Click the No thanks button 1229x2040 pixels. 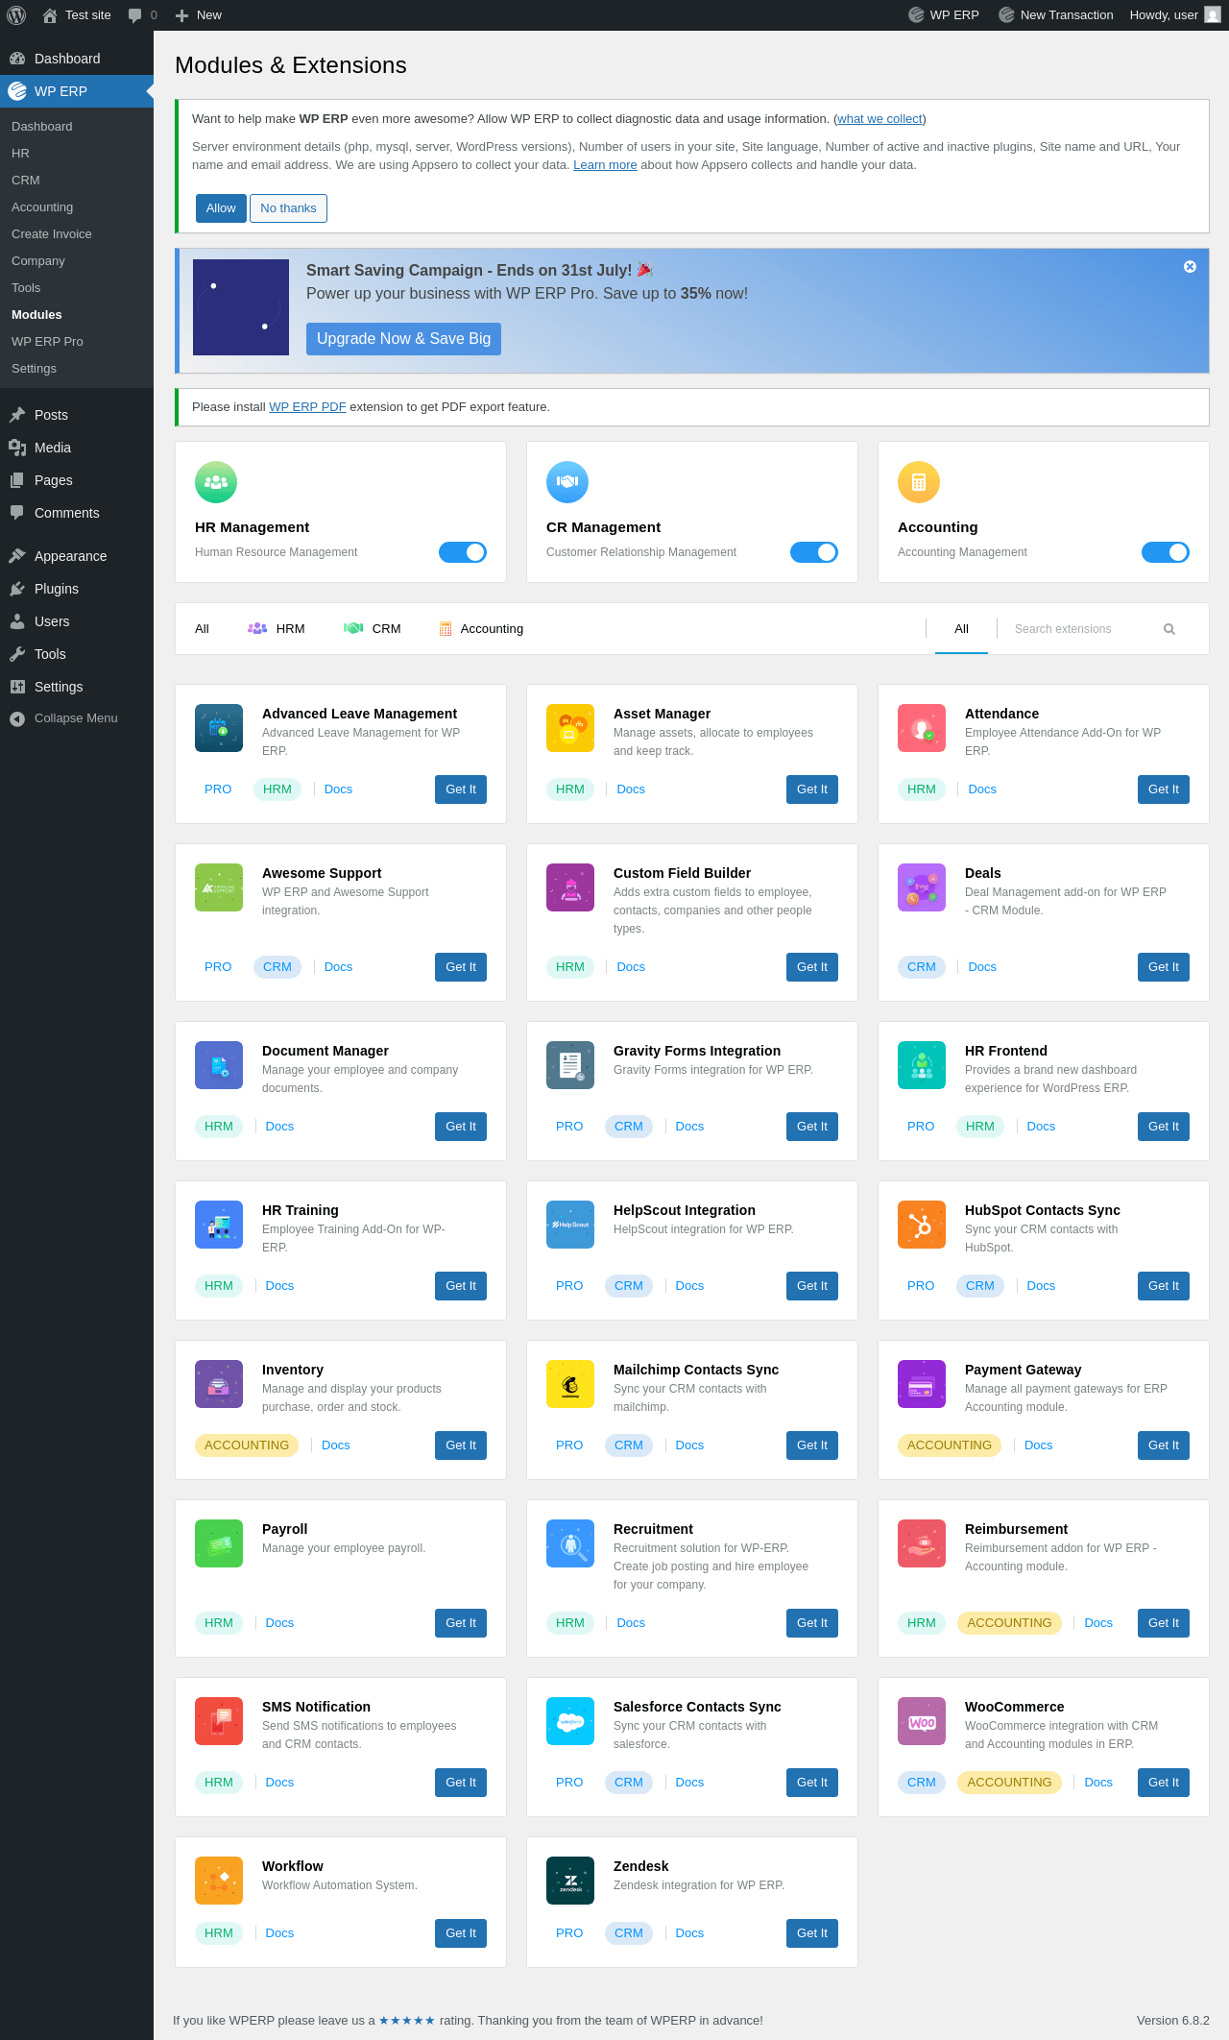click(288, 208)
